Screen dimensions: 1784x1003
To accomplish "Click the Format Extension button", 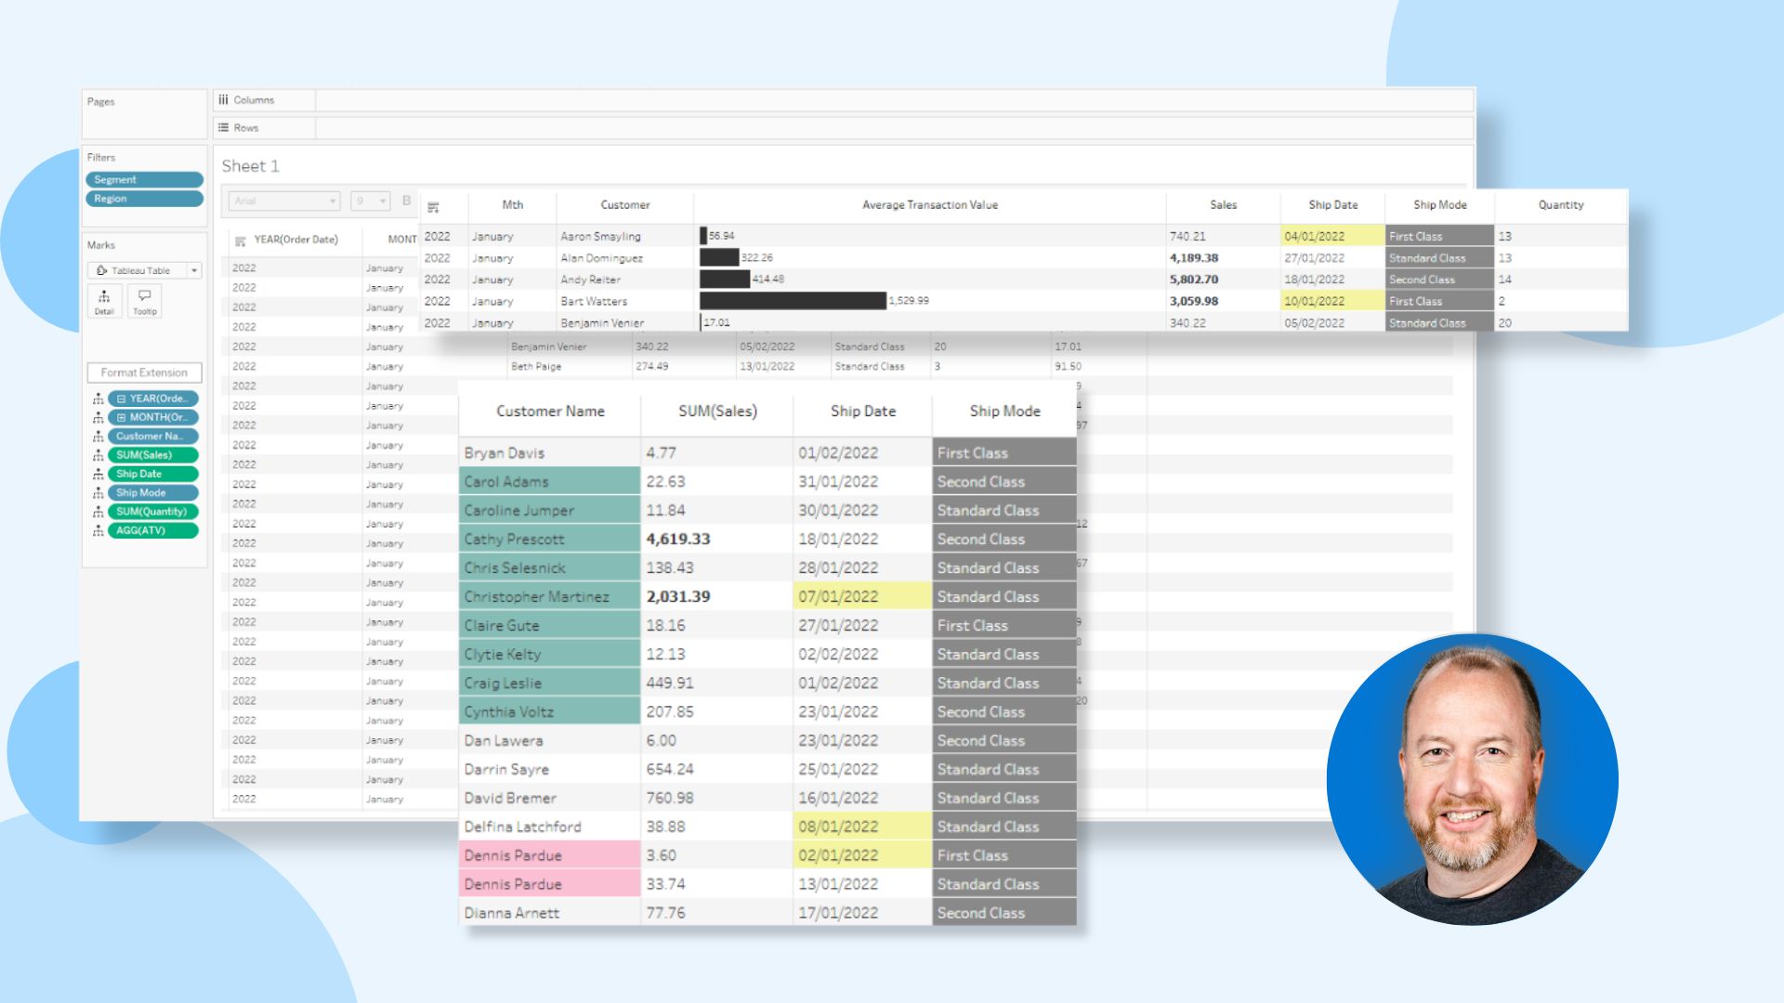I will tap(144, 372).
